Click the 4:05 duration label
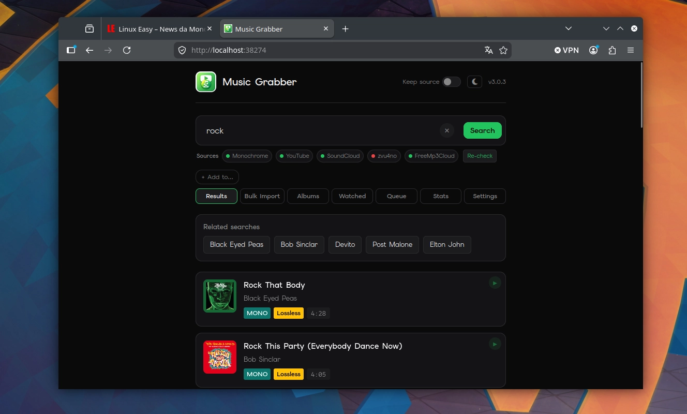 pos(318,374)
